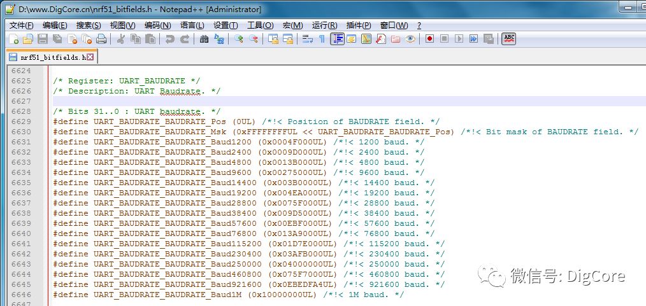Click Run Macro Multiple Times icon
Viewport: 646px width, 306px height.
(x=474, y=39)
